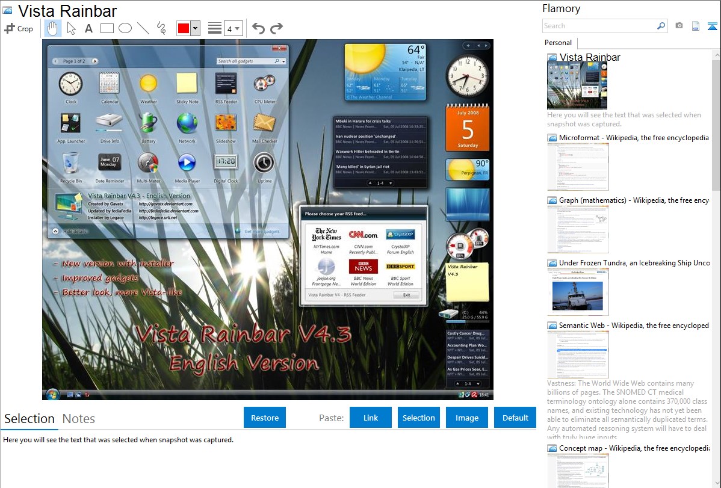Click the Media Player gadget icon in snapshot
The height and width of the screenshot is (488, 721).
[x=187, y=162]
